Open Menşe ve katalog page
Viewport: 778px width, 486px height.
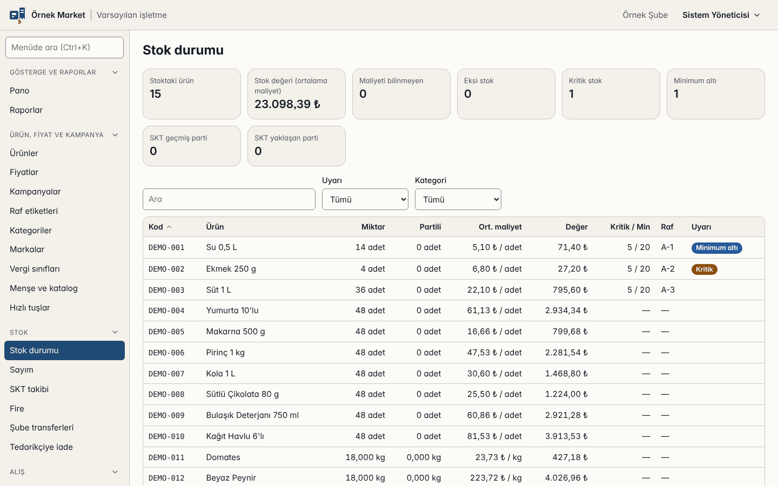point(64,288)
